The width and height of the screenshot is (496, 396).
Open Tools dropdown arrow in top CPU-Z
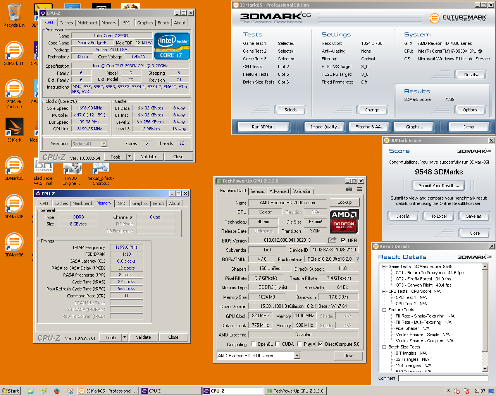[x=129, y=157]
